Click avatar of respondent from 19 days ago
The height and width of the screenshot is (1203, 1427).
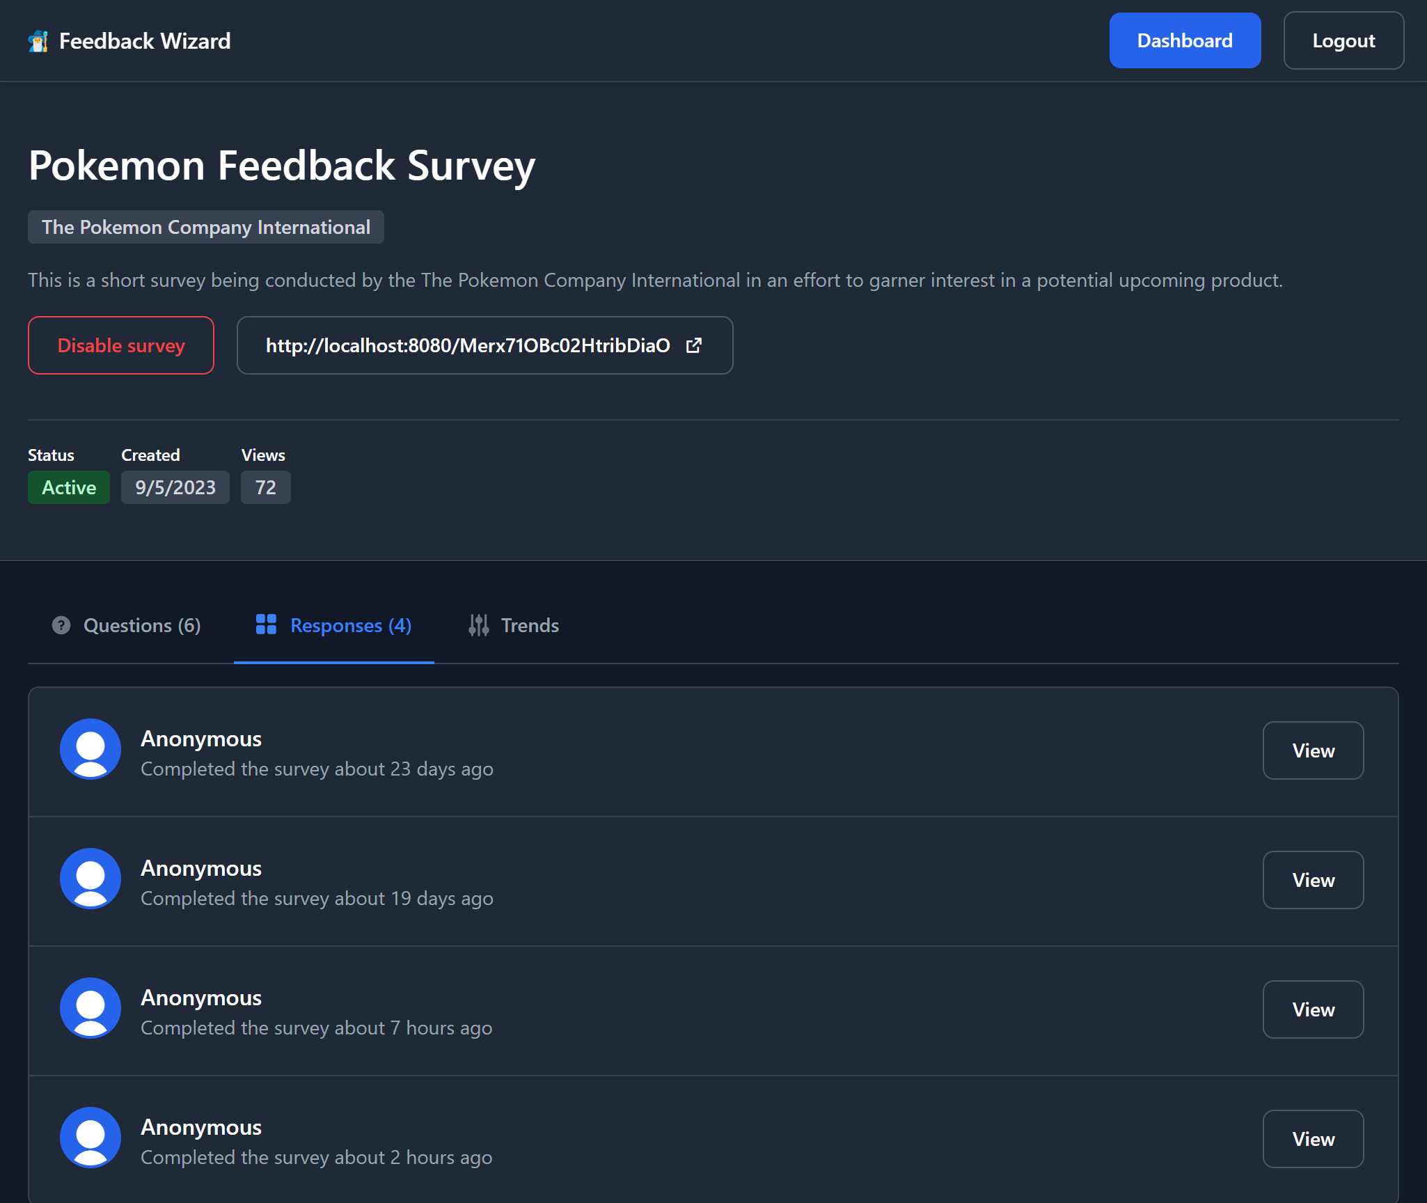[x=90, y=879]
